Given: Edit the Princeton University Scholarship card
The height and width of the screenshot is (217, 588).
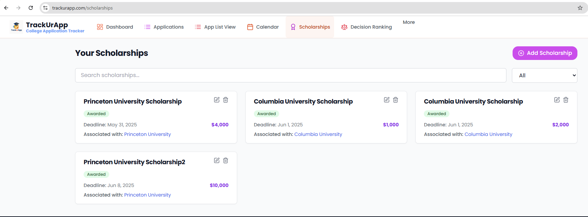Looking at the screenshot, I should (x=217, y=100).
